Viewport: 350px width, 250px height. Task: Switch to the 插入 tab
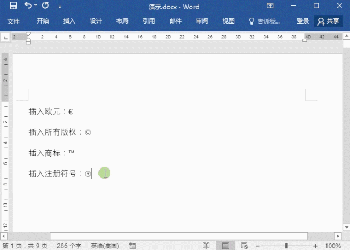[x=69, y=21]
